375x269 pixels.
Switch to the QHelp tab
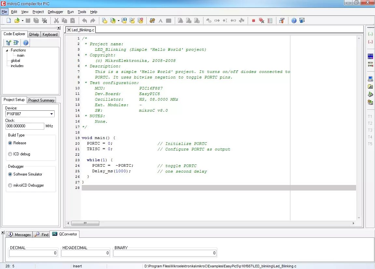pyautogui.click(x=34, y=35)
